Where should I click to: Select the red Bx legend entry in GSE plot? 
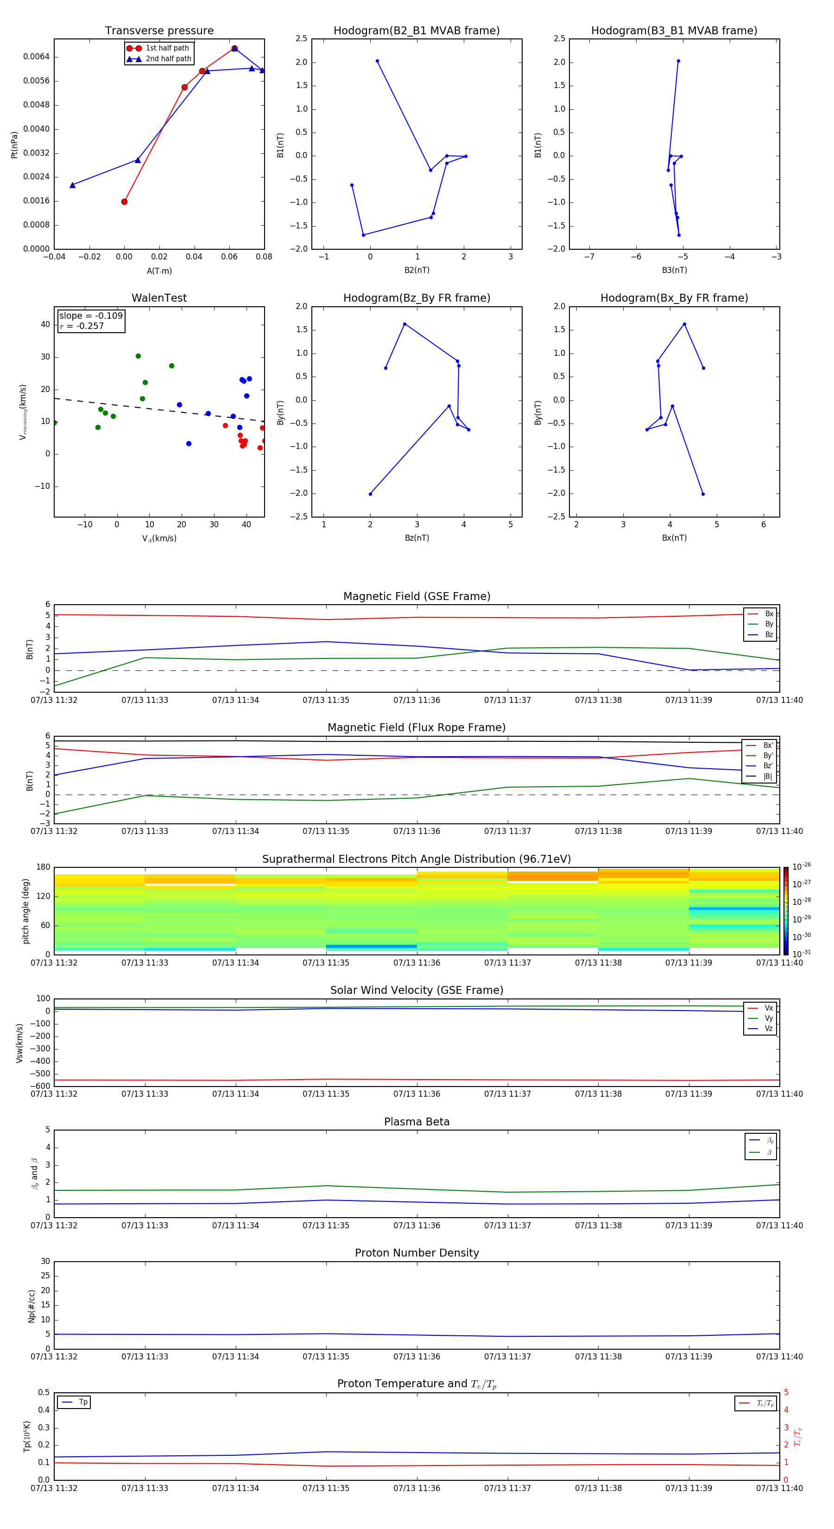[x=760, y=614]
